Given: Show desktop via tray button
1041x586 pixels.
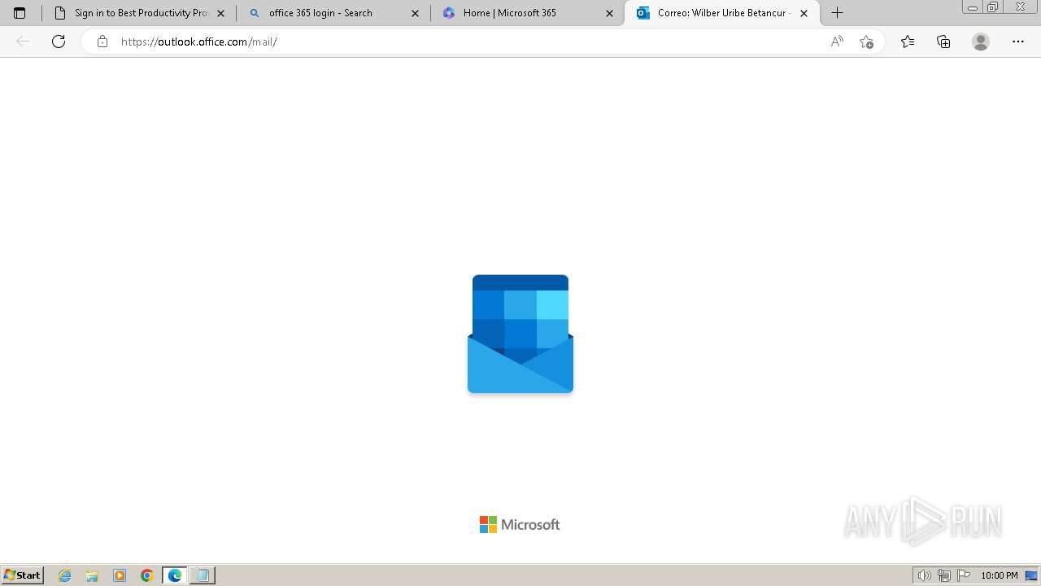Looking at the screenshot, I should point(1032,575).
